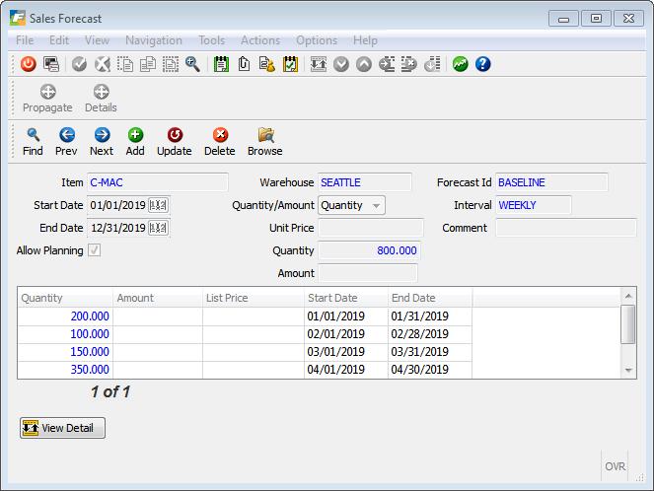The height and width of the screenshot is (491, 654).
Task: Open the Quantity/Amount dropdown
Action: (x=351, y=205)
